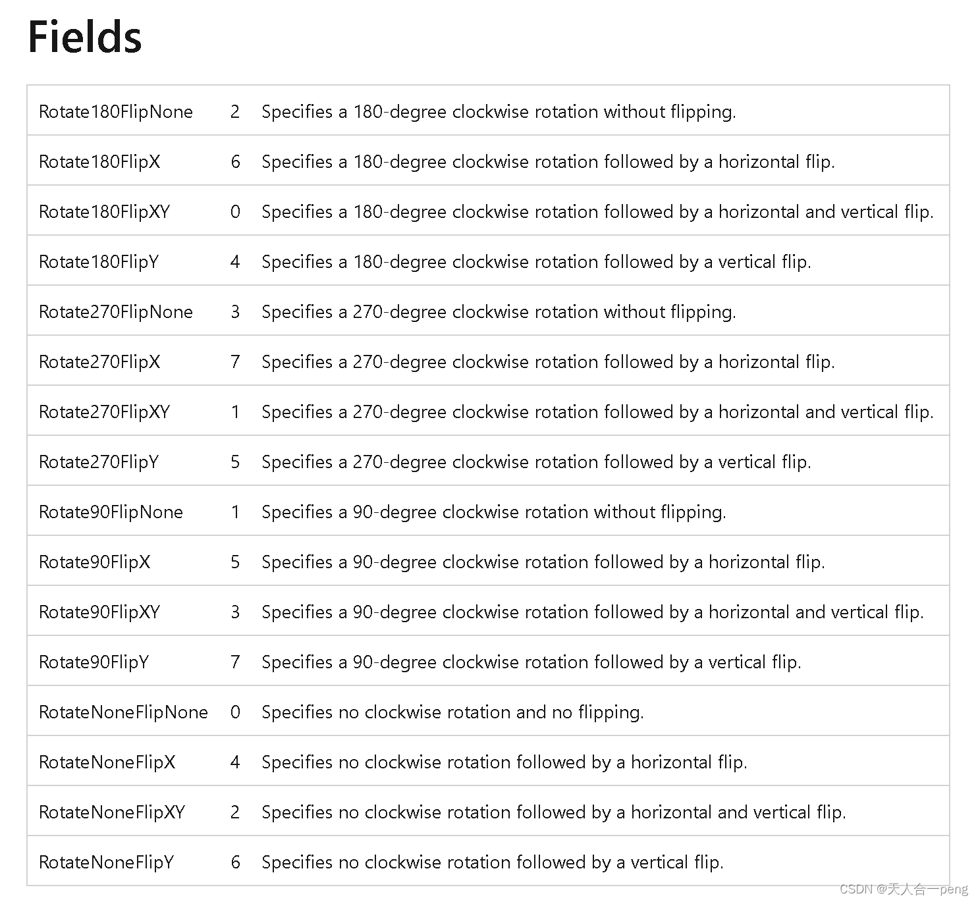The width and height of the screenshot is (978, 902).
Task: Click the Rotate270FlipX field name
Action: (99, 361)
